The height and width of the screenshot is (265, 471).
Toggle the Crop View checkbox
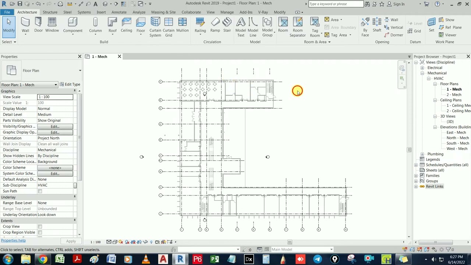(40, 226)
